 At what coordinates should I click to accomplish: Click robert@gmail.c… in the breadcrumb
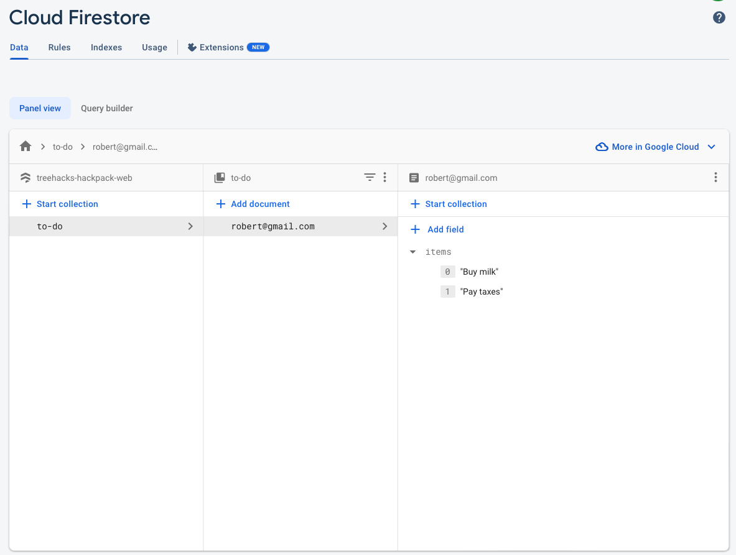coord(125,147)
